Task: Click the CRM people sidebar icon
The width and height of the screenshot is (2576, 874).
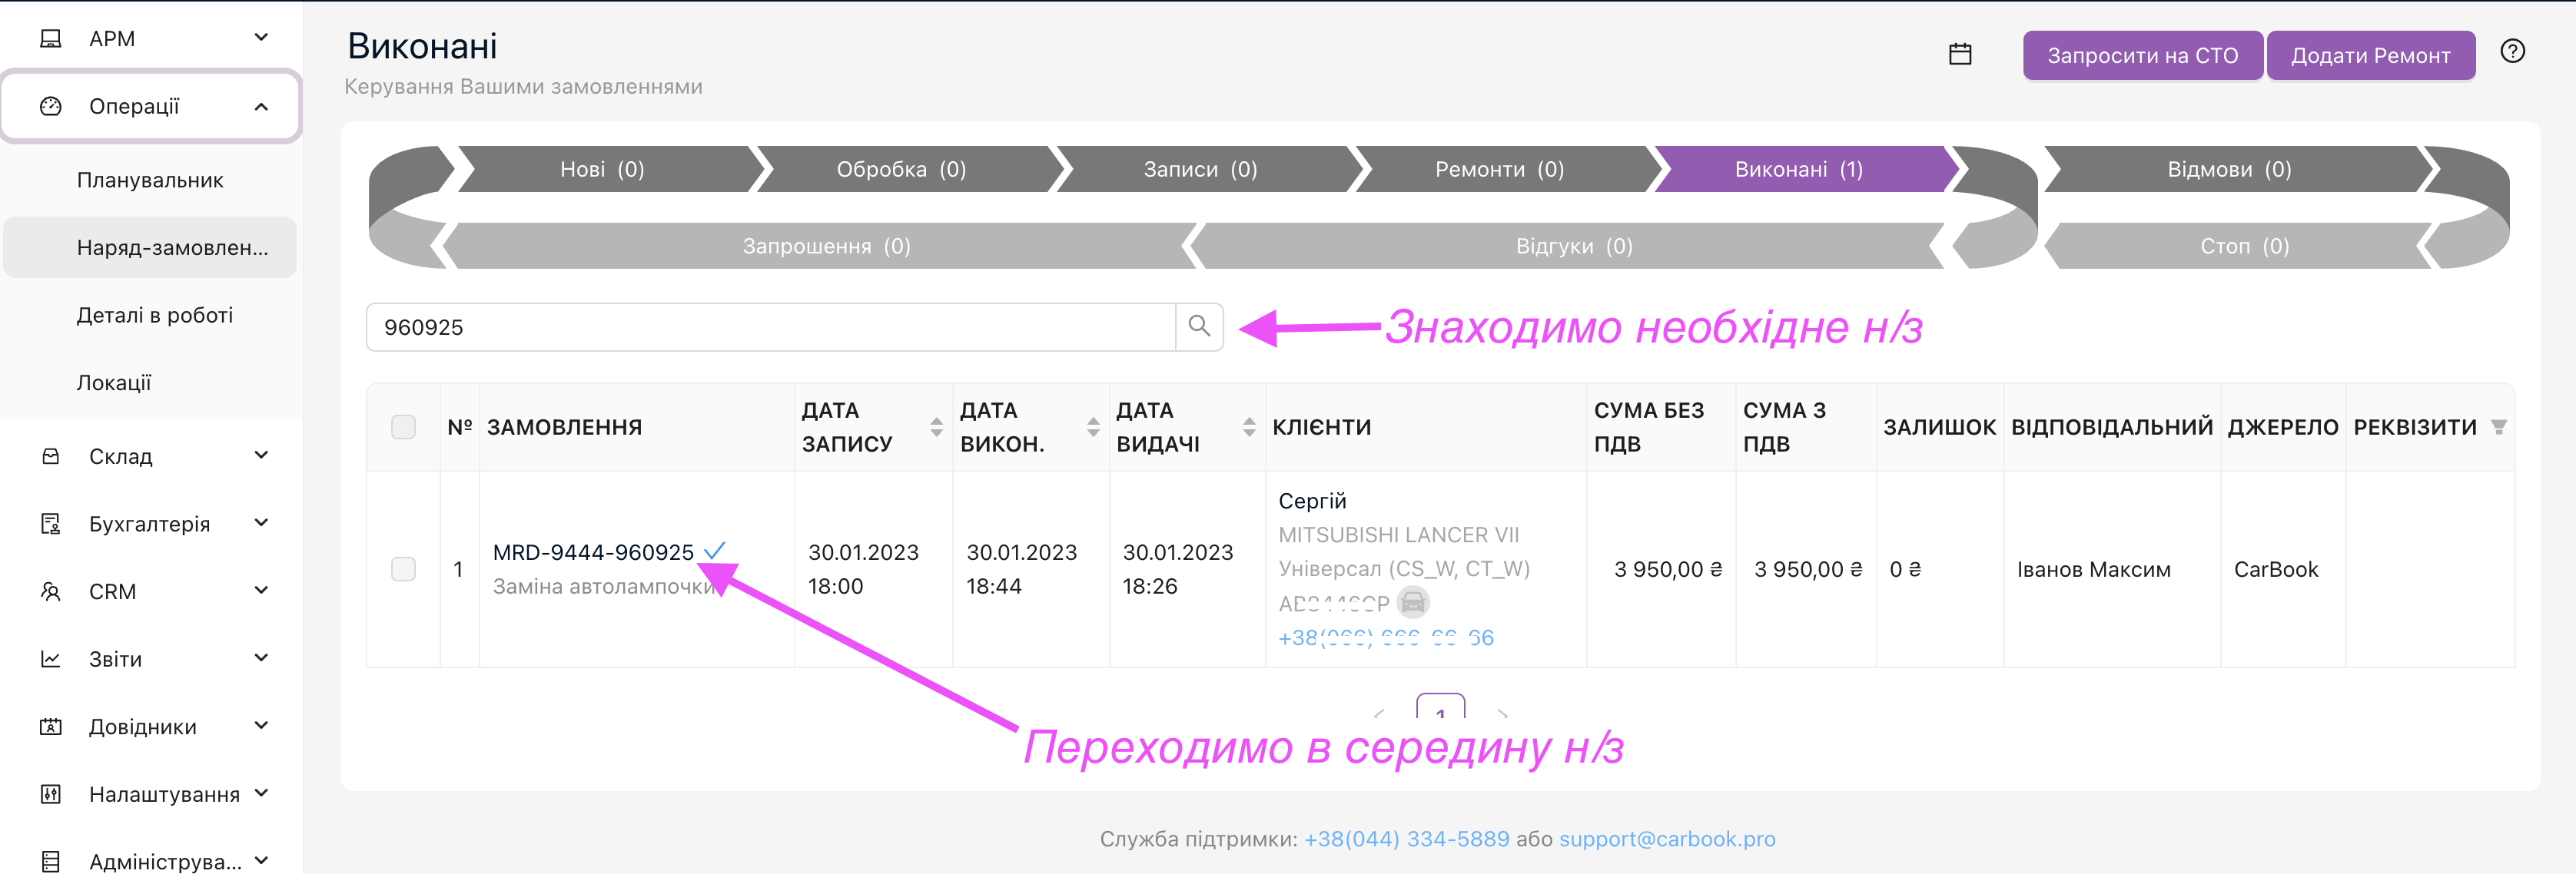Action: point(51,591)
